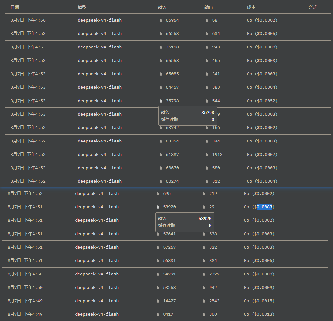Click bar icon beside output 384
Screen dimensions: 333x321
coord(204,261)
